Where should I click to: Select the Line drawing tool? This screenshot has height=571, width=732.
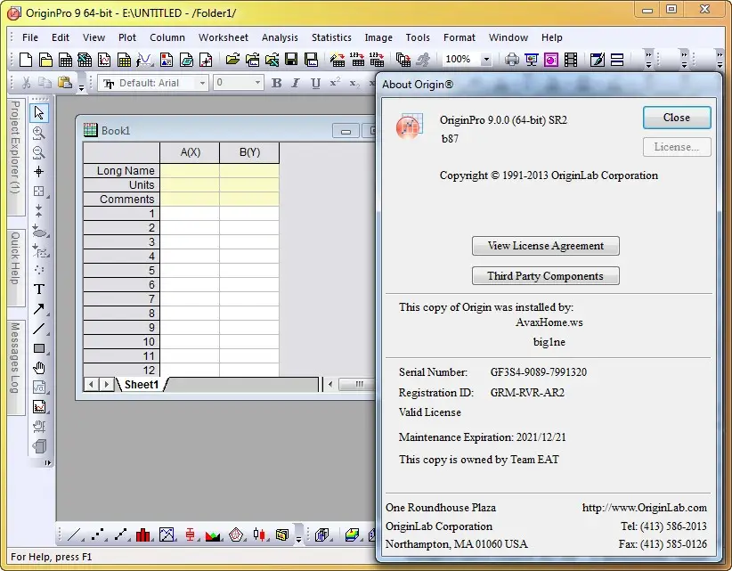pyautogui.click(x=39, y=329)
